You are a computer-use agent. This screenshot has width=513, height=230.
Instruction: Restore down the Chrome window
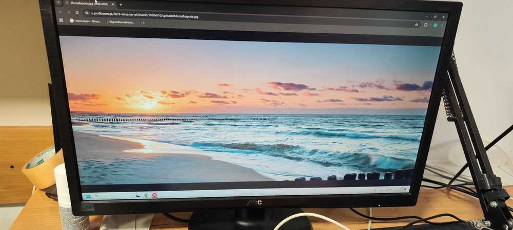[x=435, y=16]
